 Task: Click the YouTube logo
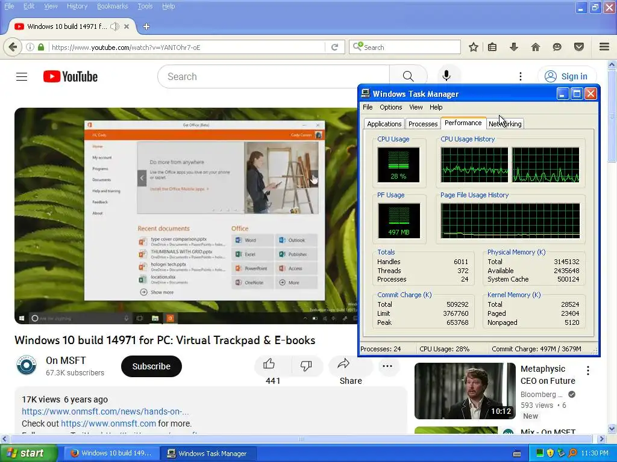[x=70, y=76]
